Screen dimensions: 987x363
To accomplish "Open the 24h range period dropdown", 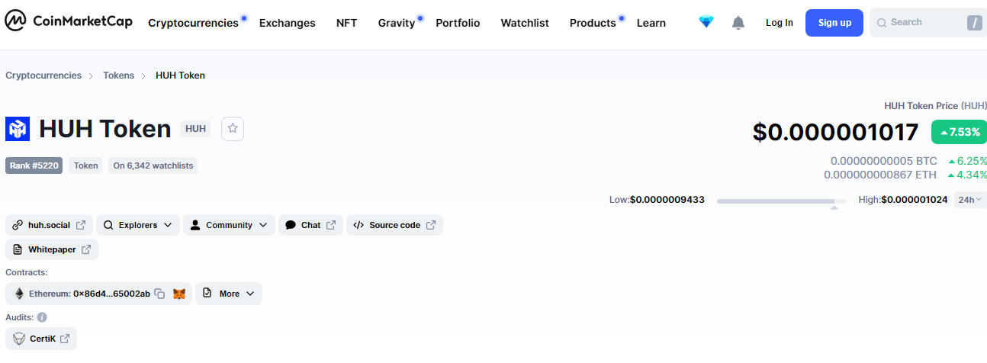I will pos(970,200).
